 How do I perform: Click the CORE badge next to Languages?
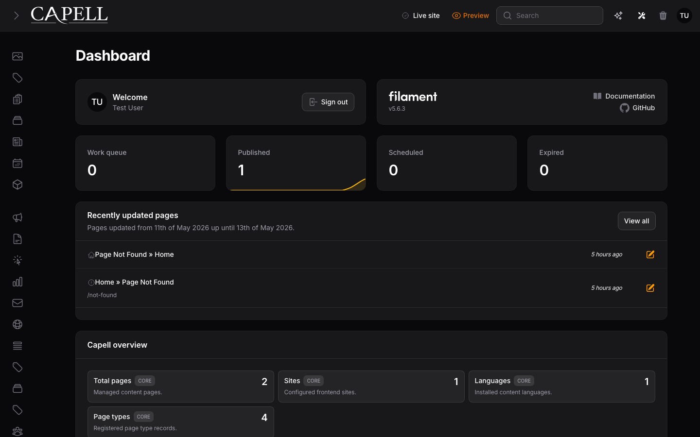pyautogui.click(x=524, y=381)
